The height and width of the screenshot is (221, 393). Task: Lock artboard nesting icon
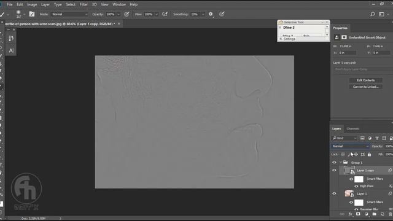click(363, 155)
